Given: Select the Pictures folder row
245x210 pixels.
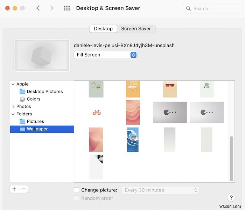Looking at the screenshot, I should tap(42, 121).
